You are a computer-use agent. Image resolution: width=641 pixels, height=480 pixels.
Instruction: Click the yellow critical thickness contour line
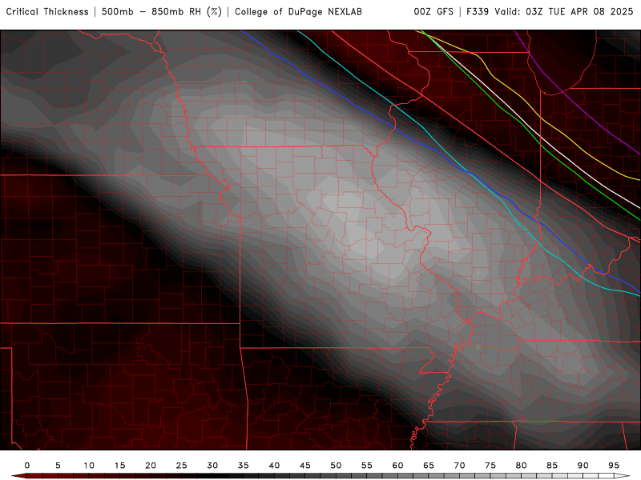point(541,117)
